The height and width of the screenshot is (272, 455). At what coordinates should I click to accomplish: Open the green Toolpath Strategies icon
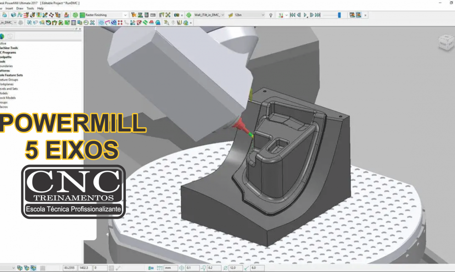75,15
